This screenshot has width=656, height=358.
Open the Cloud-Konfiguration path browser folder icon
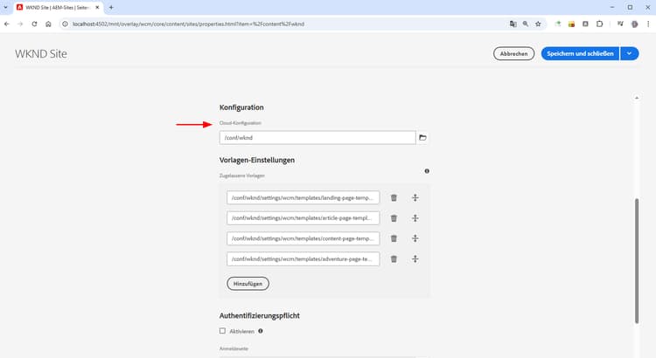(422, 137)
